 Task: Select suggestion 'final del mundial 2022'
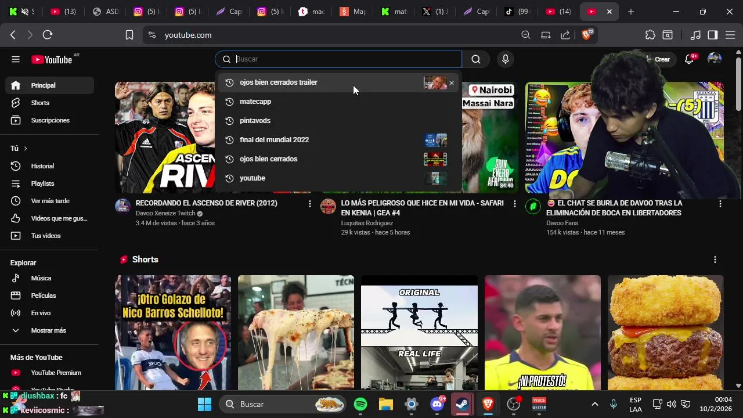tap(338, 140)
